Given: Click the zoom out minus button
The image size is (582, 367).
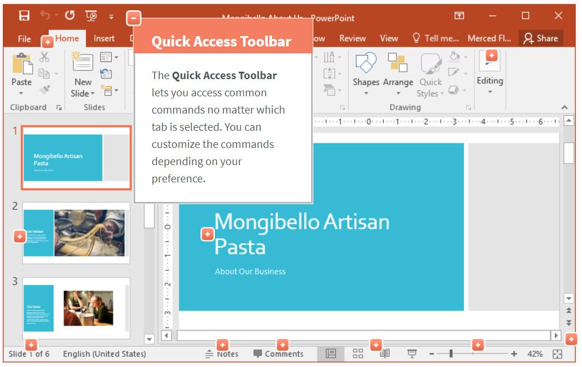Looking at the screenshot, I should coord(432,354).
